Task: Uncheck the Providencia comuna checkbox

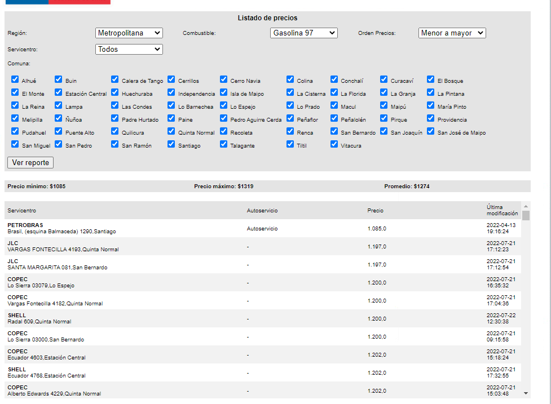Action: 431,118
